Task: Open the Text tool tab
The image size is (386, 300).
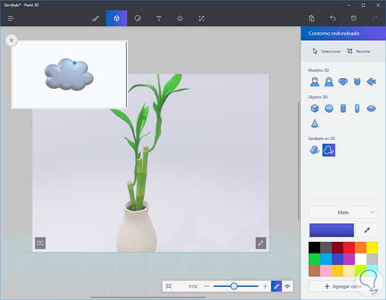Action: (x=159, y=19)
